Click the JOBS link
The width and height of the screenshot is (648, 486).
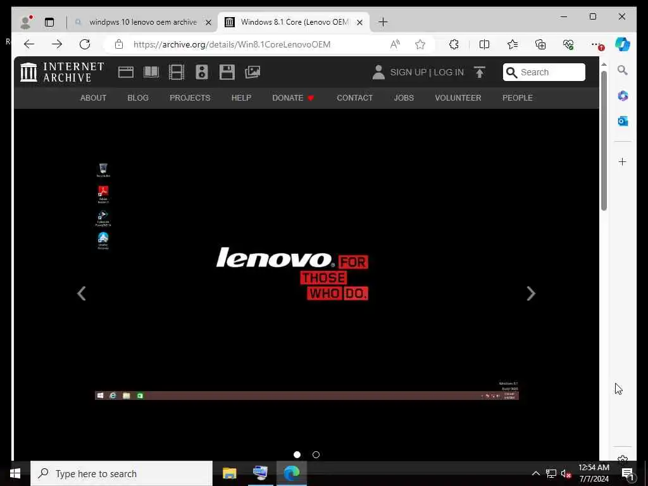point(404,98)
